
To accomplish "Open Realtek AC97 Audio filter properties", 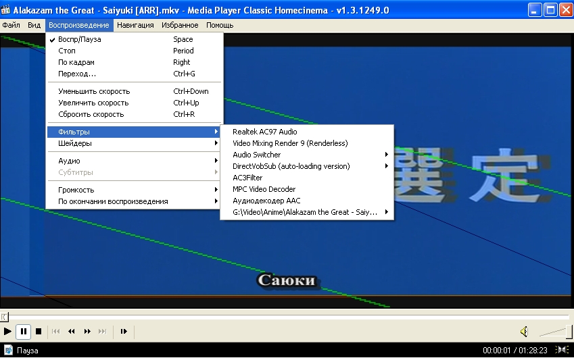I will tap(307, 132).
